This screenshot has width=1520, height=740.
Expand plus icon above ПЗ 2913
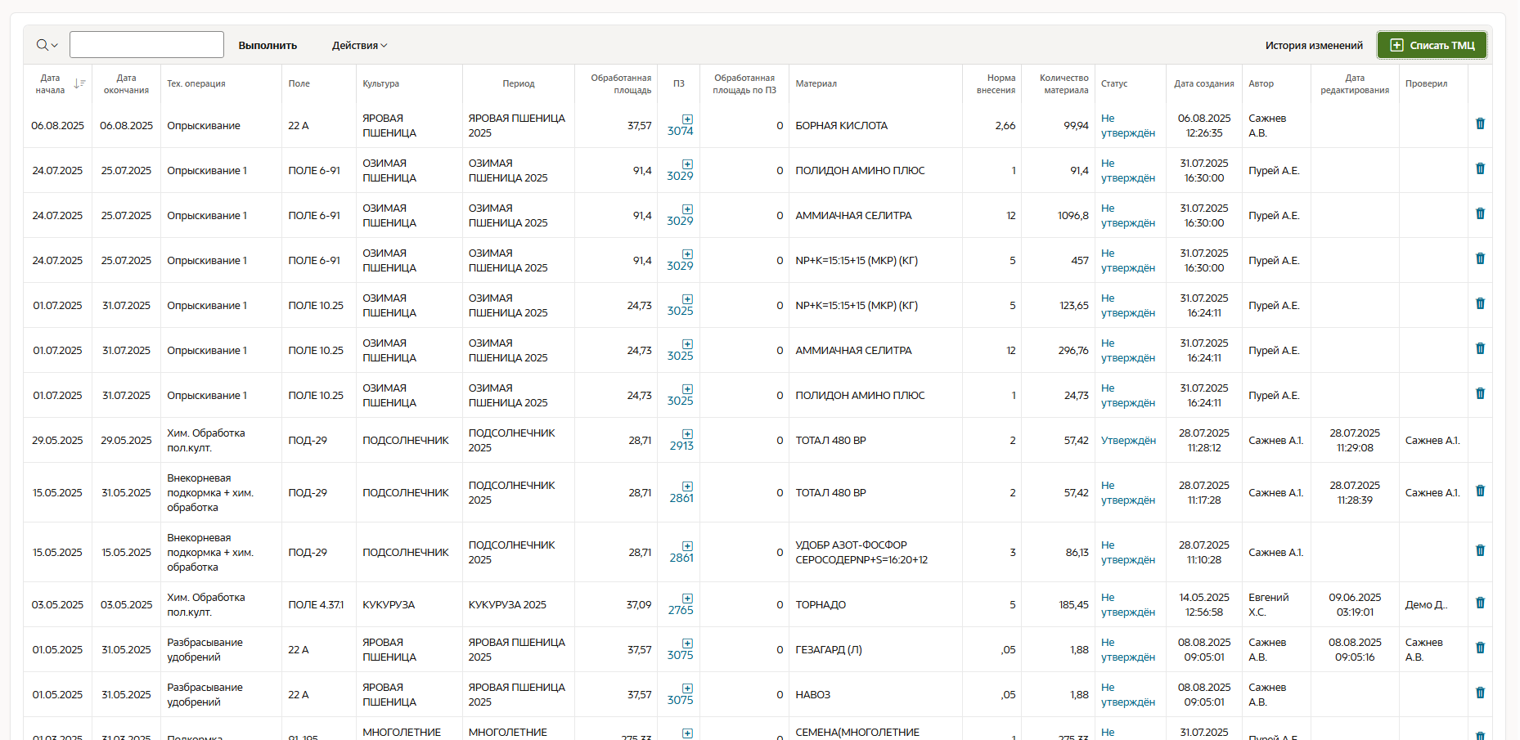[687, 434]
